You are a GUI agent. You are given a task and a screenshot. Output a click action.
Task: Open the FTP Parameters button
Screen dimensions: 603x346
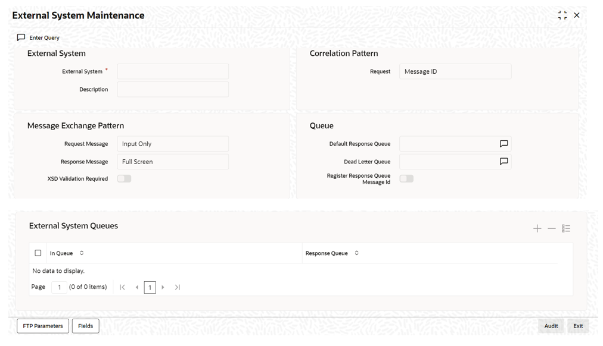(43, 326)
